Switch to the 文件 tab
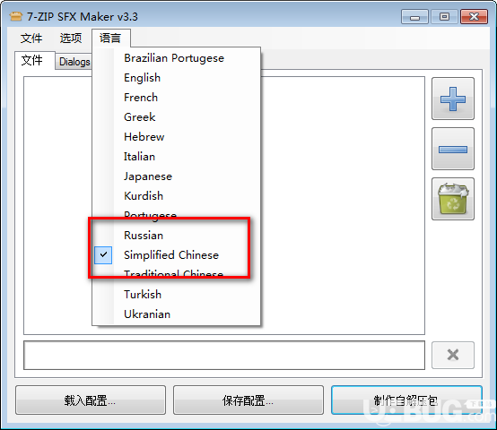This screenshot has height=430, width=497. click(35, 60)
